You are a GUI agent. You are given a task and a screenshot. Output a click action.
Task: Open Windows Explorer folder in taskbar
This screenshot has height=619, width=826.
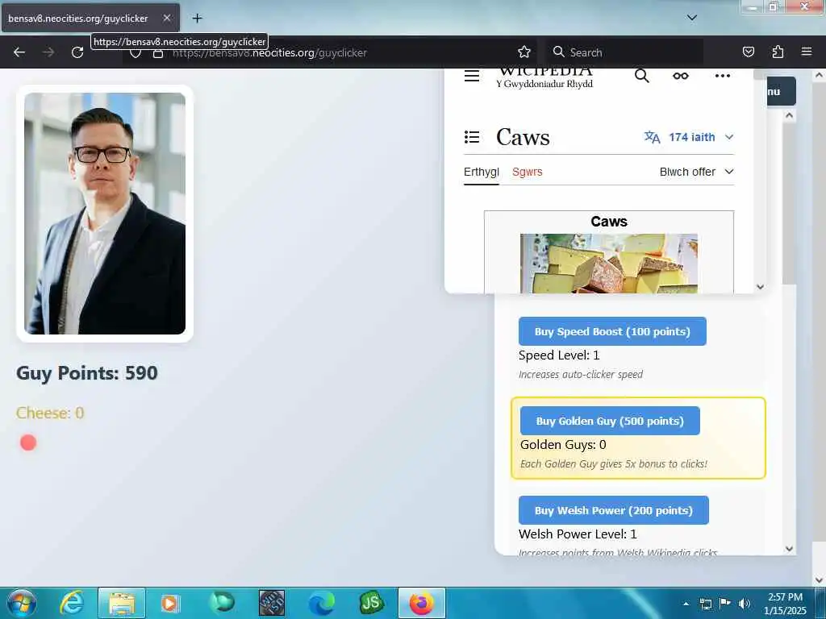point(122,603)
